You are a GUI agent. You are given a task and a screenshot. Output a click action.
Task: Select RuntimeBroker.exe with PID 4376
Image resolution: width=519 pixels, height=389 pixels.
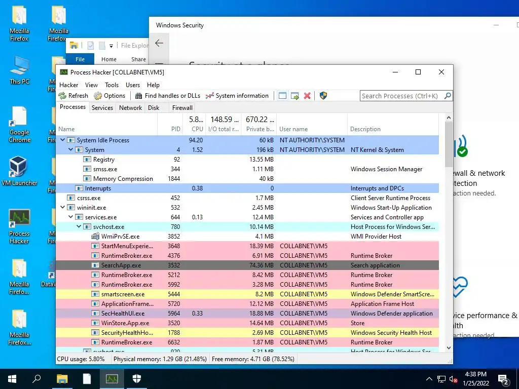point(247,256)
